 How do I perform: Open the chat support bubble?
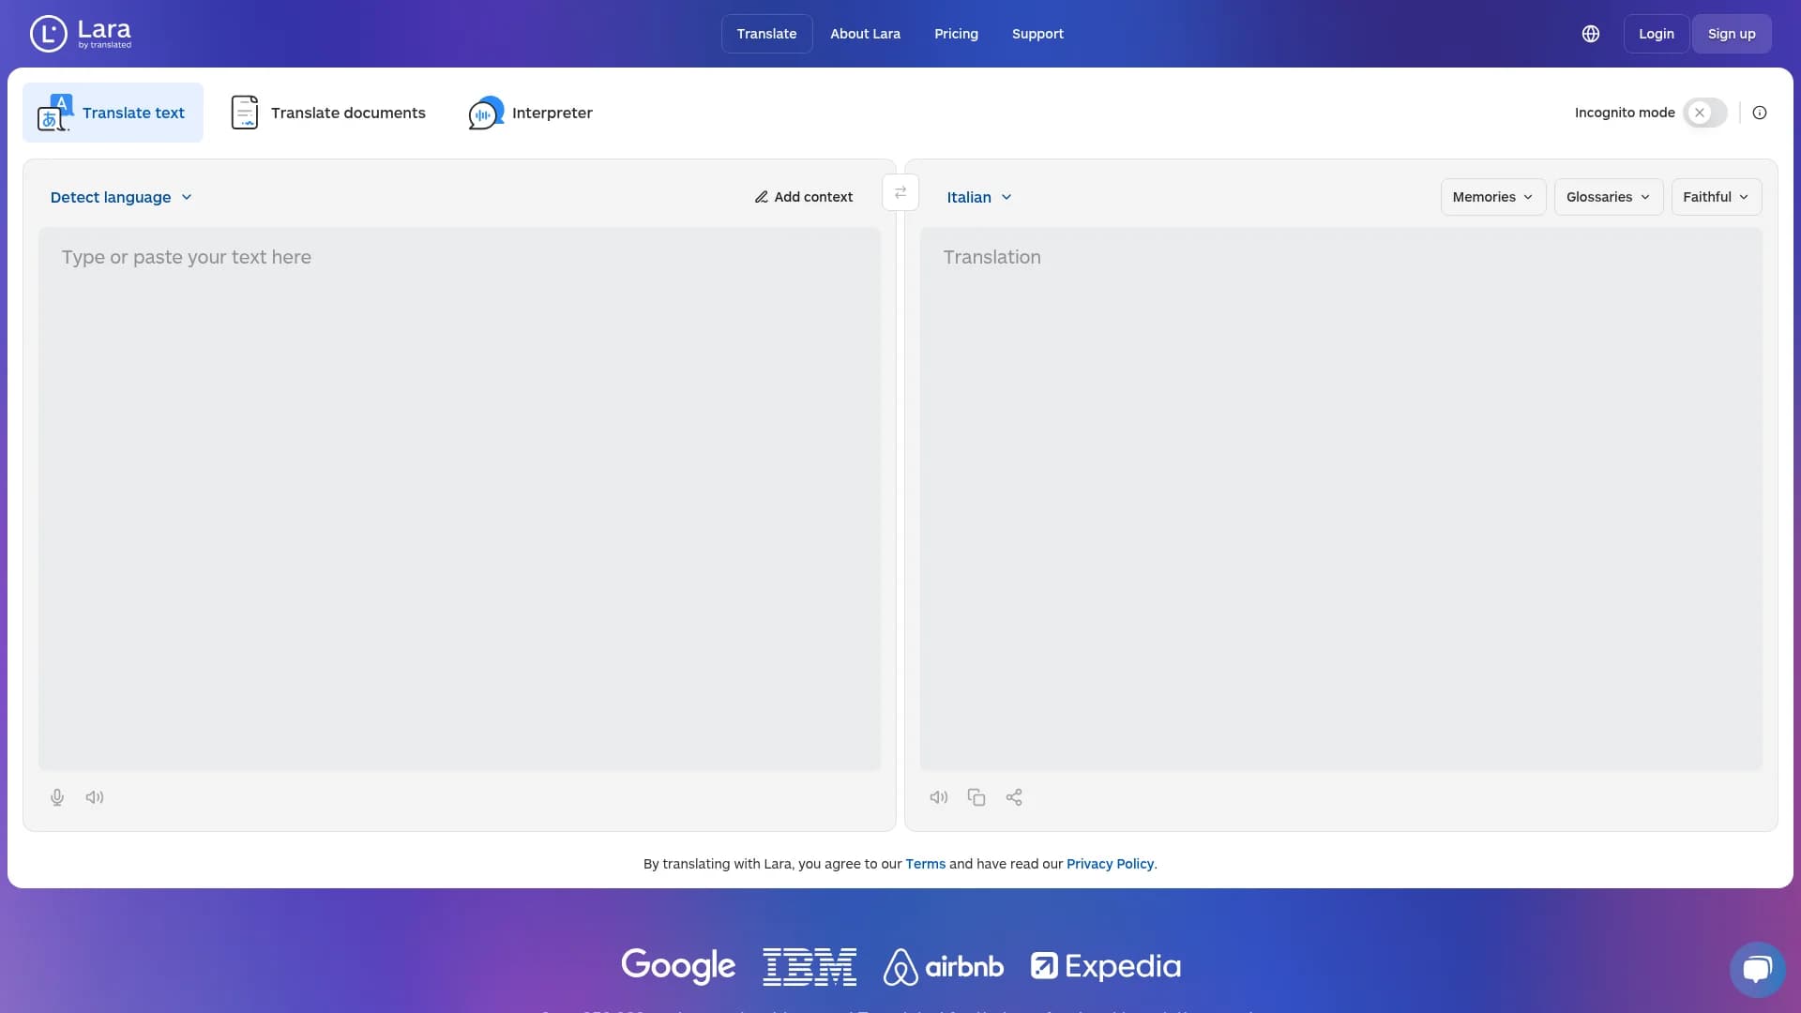pyautogui.click(x=1757, y=969)
